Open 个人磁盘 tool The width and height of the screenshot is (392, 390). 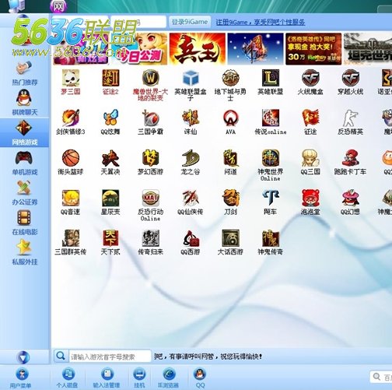click(x=67, y=378)
